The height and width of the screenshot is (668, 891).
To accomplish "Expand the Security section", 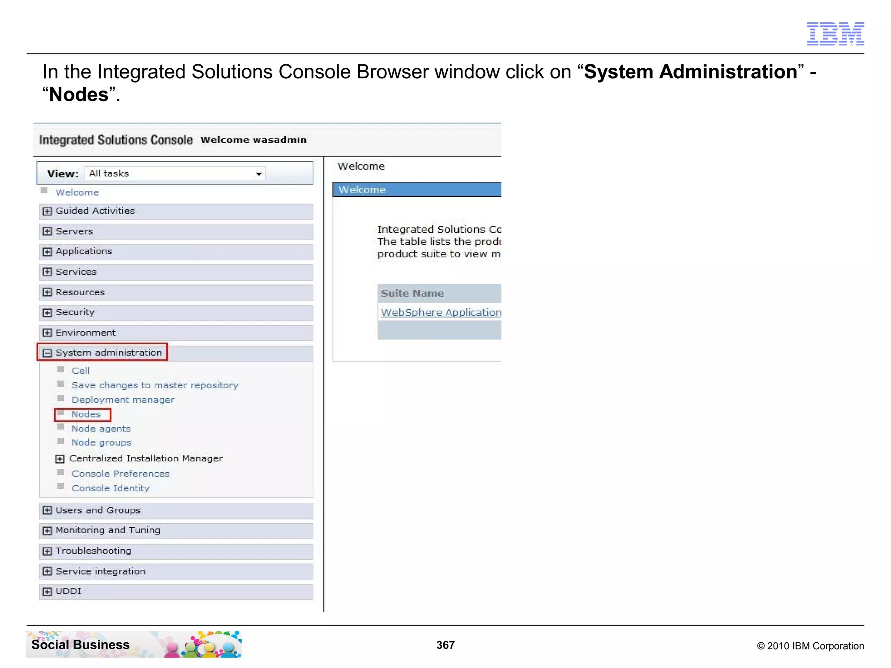I will click(47, 313).
